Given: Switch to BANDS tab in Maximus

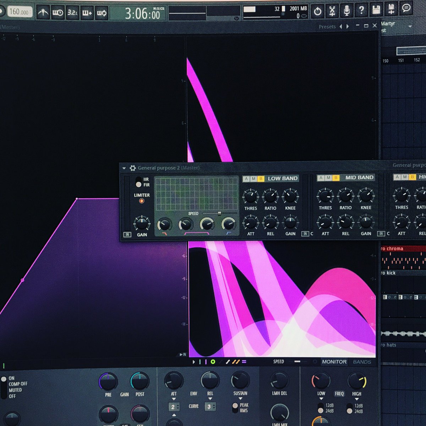Looking at the screenshot, I should click(x=362, y=362).
